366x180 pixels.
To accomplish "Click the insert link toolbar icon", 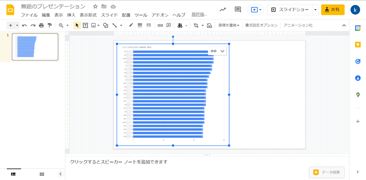I will point(160,26).
